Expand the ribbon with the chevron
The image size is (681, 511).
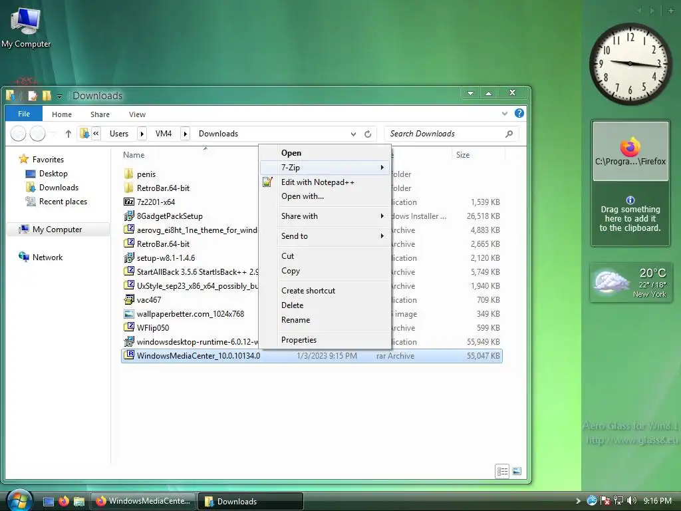click(x=505, y=114)
